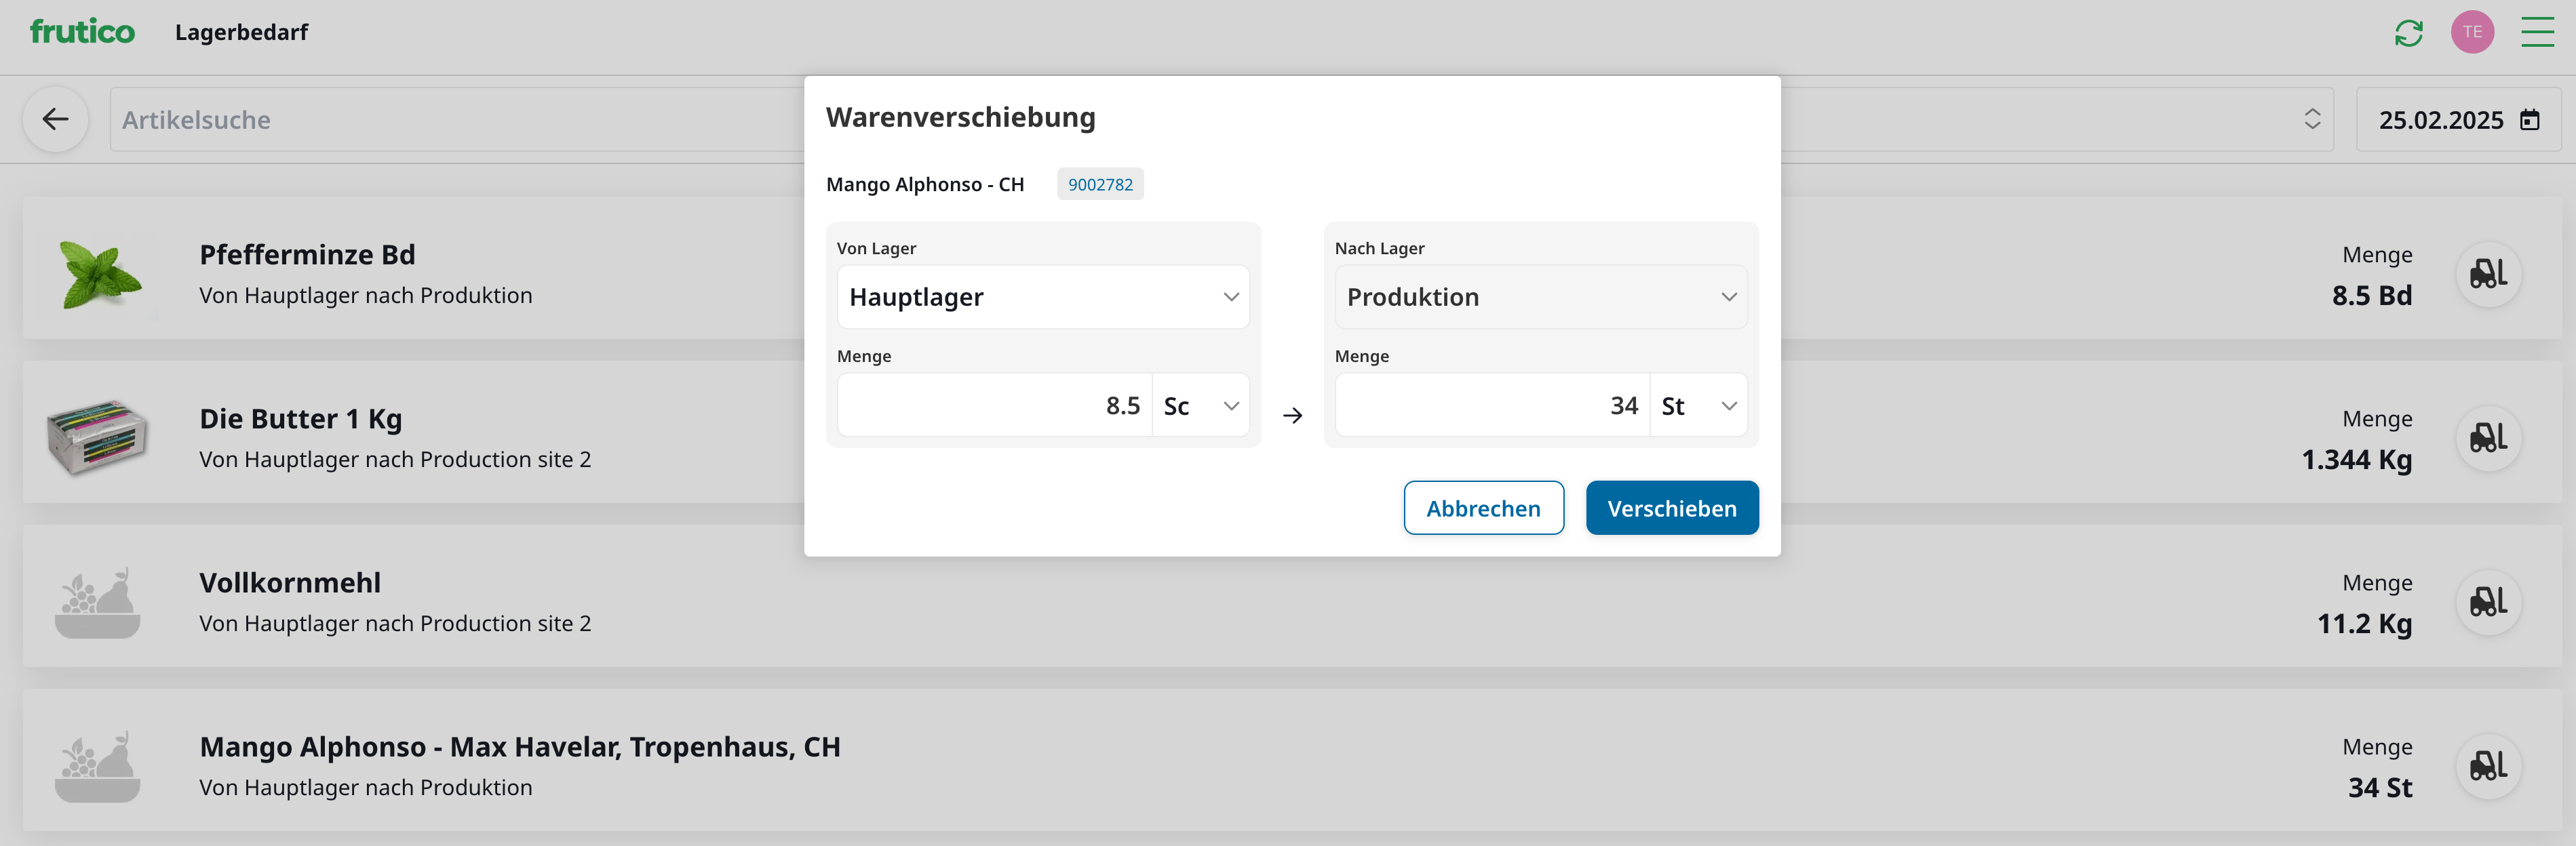Viewport: 2576px width, 846px height.
Task: Open the St unit dropdown
Action: pos(1698,406)
